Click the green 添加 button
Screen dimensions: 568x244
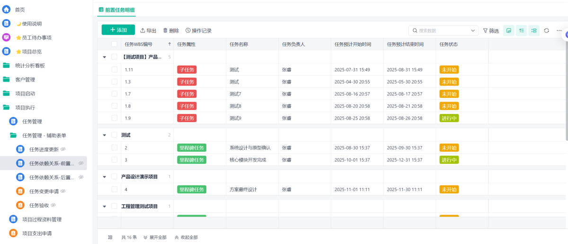pos(118,30)
